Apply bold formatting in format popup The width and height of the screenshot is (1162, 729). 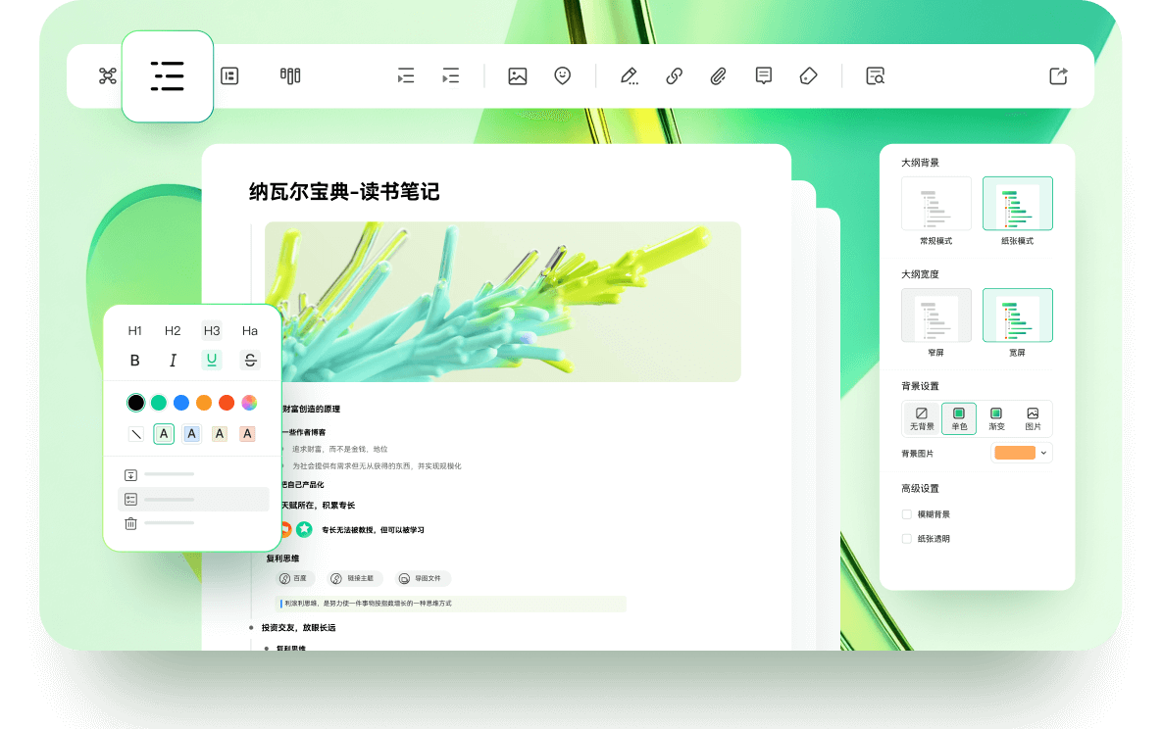135,360
